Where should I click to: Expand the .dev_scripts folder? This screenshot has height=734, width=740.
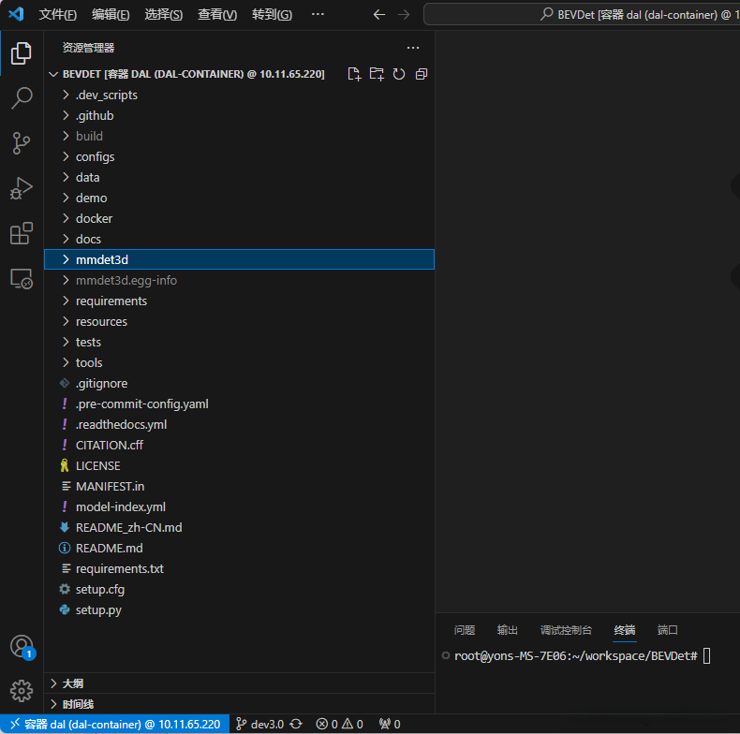(239, 95)
